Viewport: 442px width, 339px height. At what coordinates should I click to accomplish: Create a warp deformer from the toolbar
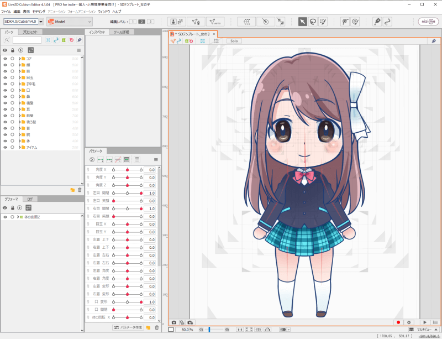coord(246,22)
